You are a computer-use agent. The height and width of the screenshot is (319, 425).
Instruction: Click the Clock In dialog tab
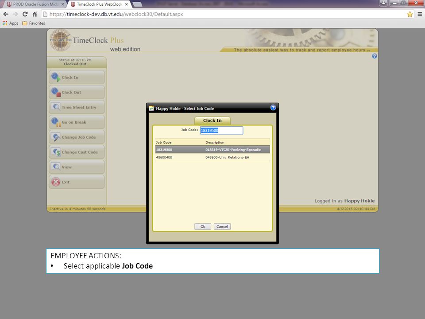click(x=212, y=121)
